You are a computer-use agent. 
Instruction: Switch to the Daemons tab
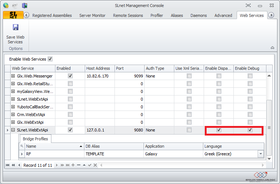tap(199, 15)
